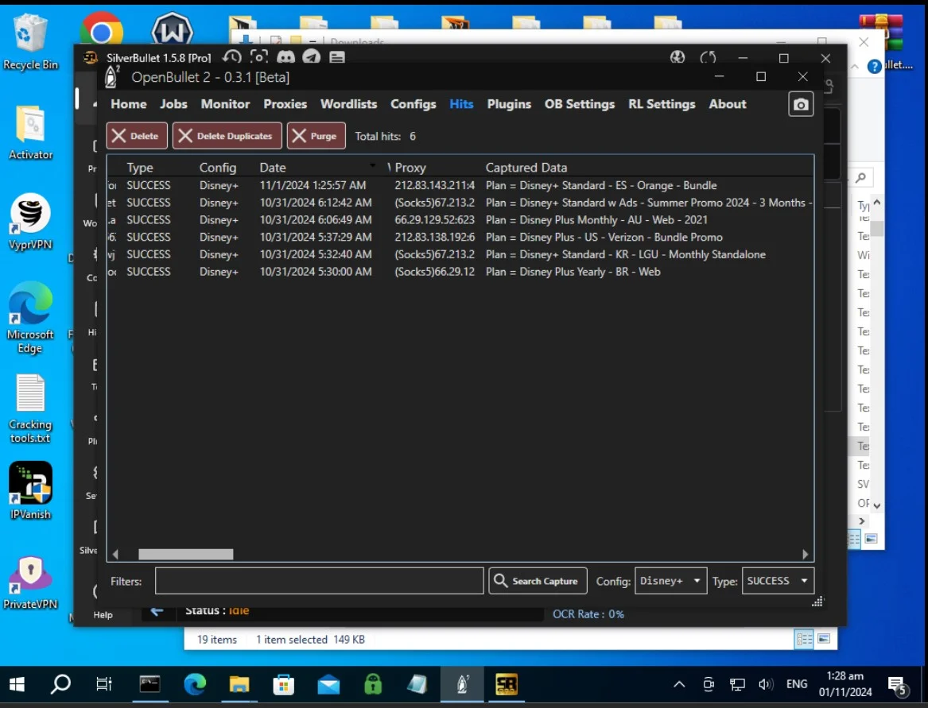The image size is (928, 708).
Task: Click the circular refresh arrows icon in SilverBullet
Action: [x=708, y=57]
